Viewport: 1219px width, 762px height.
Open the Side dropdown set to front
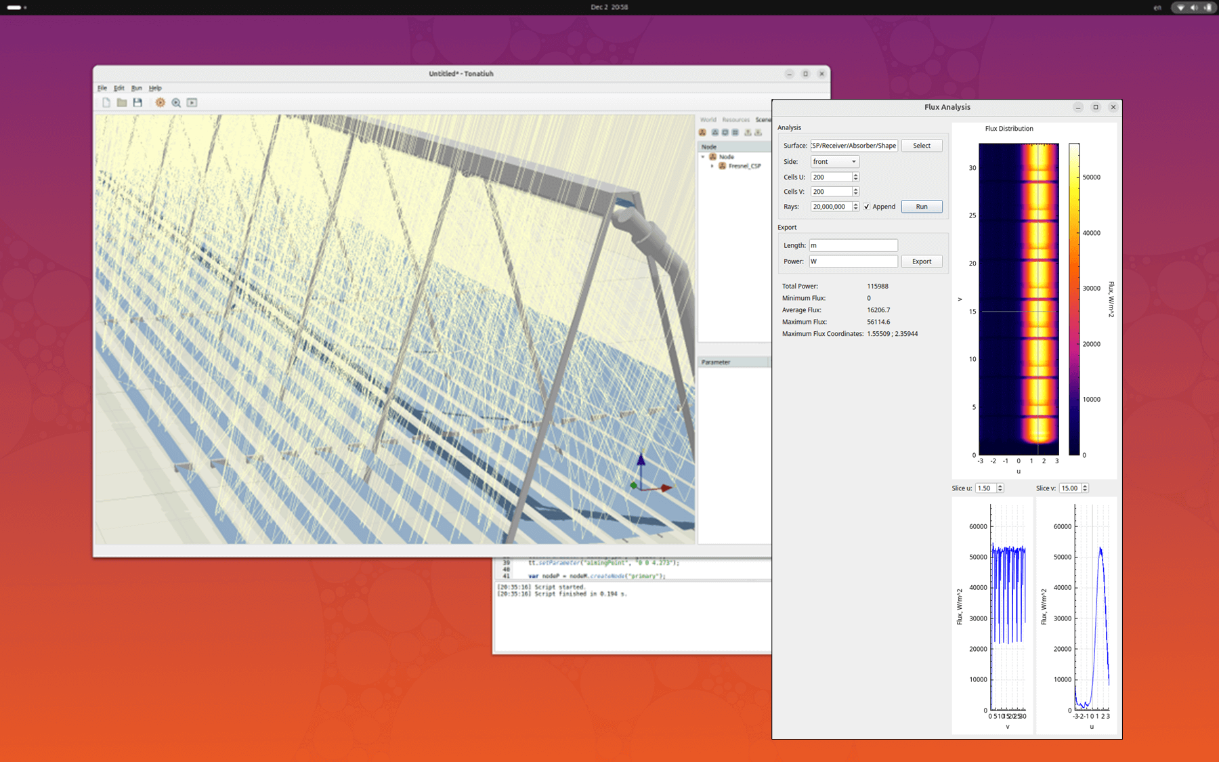(834, 161)
